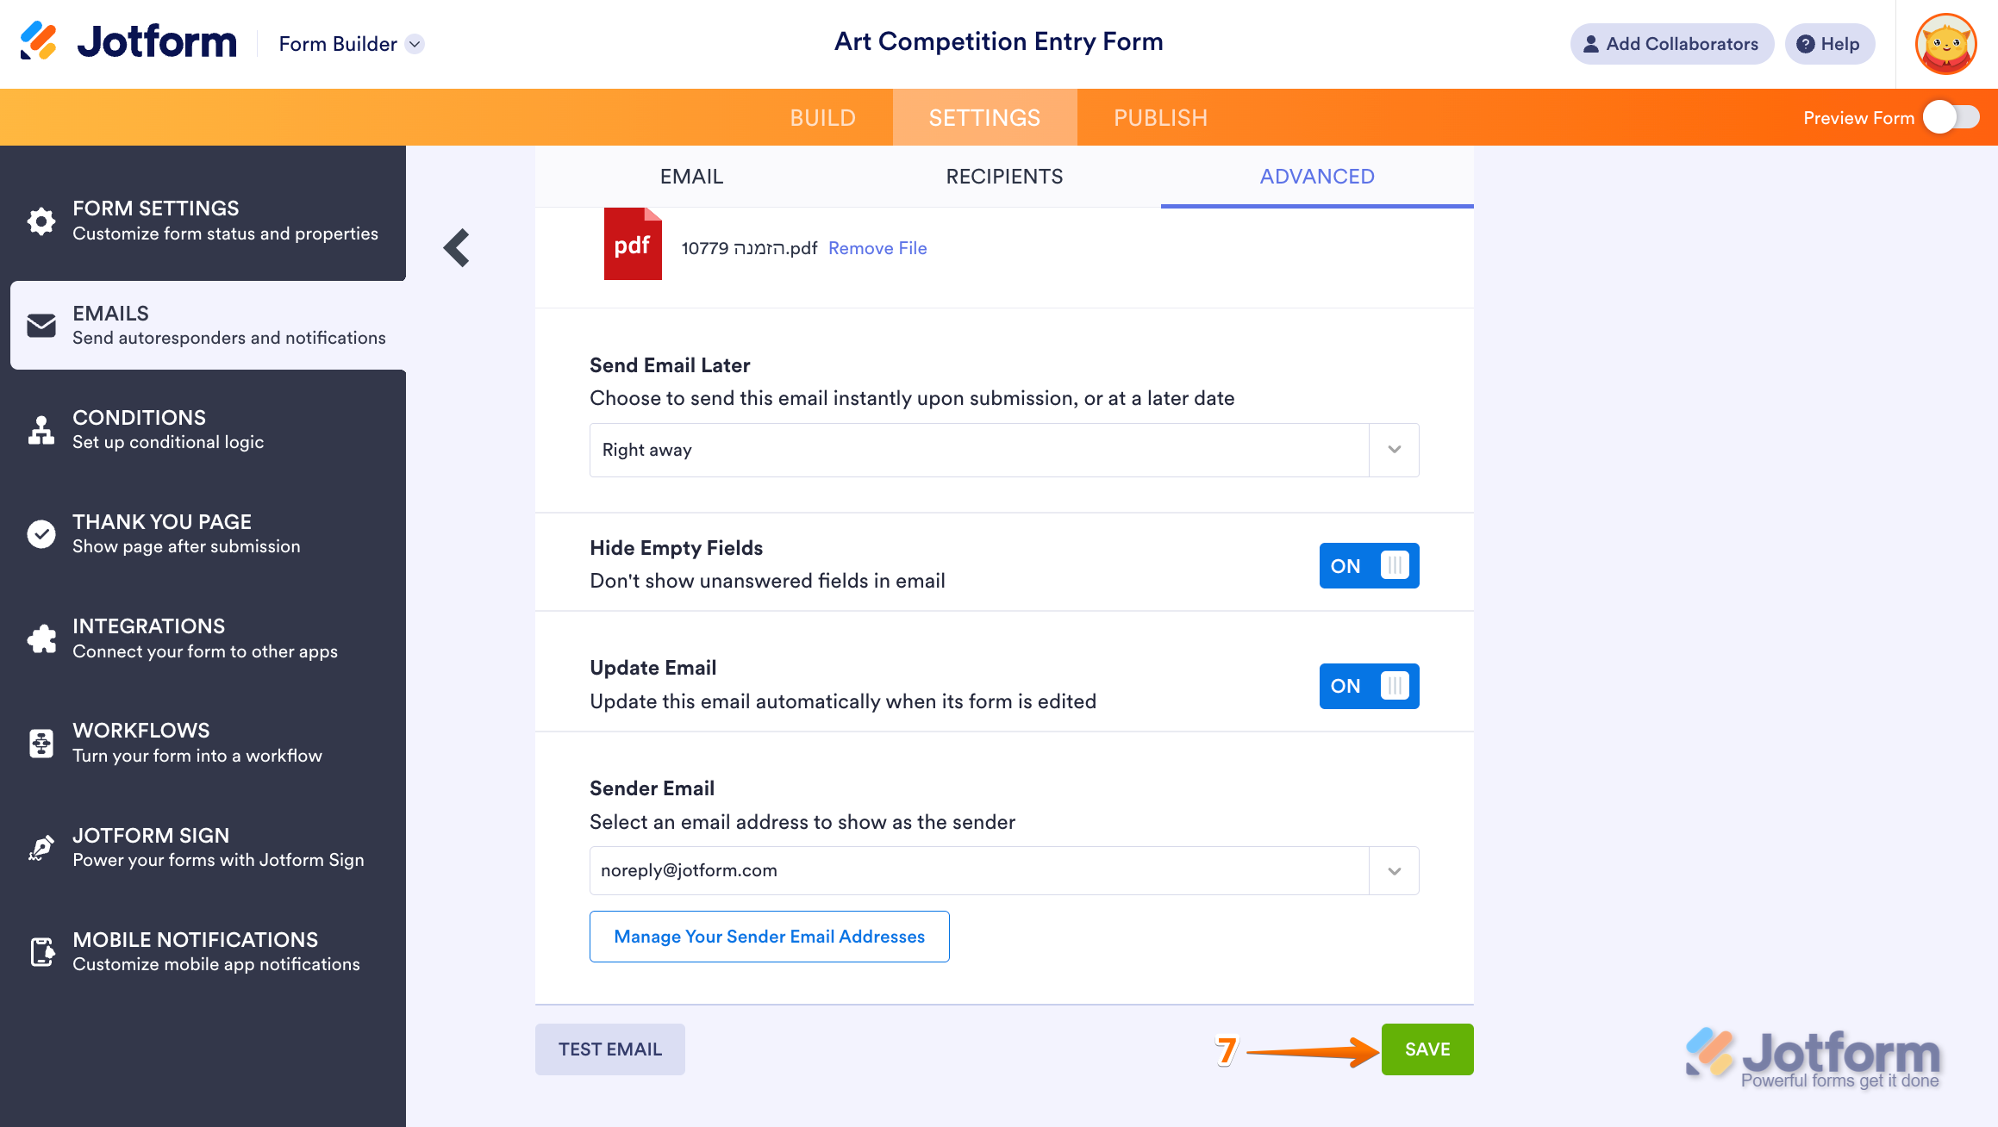This screenshot has height=1127, width=1998.
Task: Click the back arrow chevron
Action: (x=457, y=248)
